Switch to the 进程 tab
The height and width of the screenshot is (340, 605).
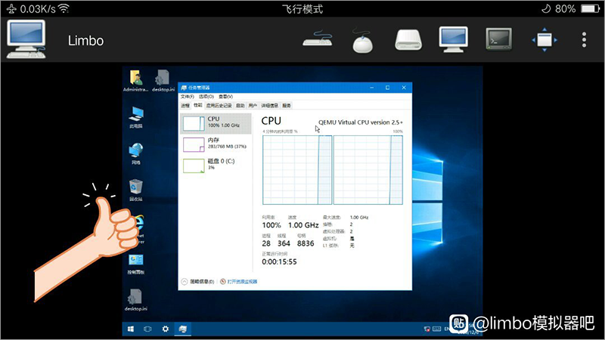pyautogui.click(x=185, y=106)
